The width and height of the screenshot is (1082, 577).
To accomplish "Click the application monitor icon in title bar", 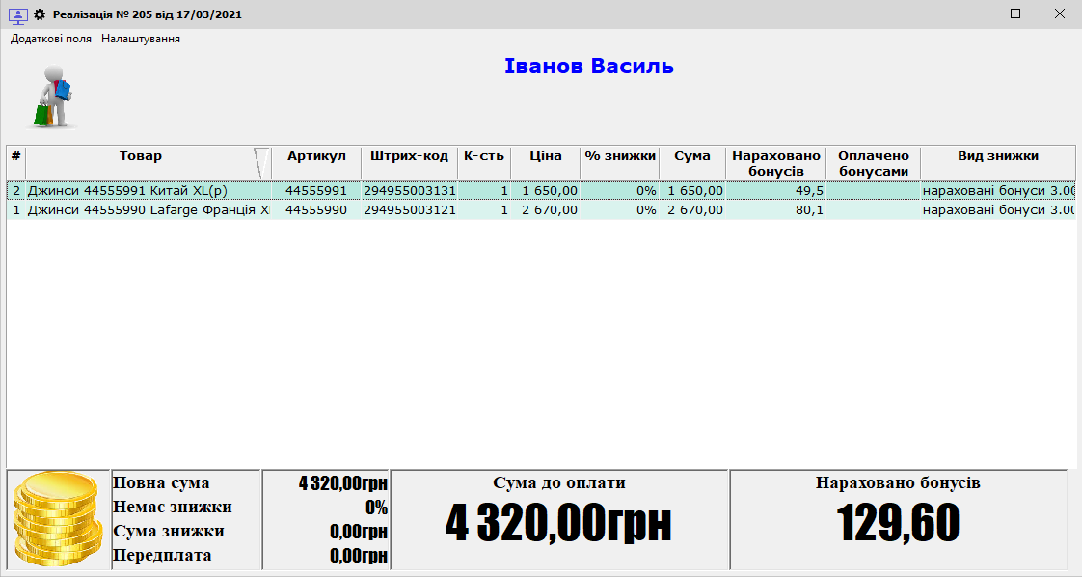I will [17, 14].
